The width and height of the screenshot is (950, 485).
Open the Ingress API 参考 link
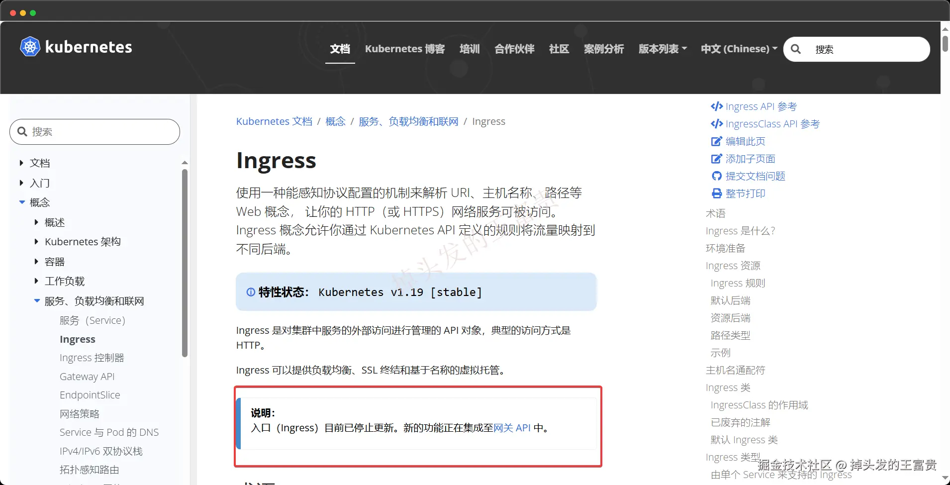761,106
